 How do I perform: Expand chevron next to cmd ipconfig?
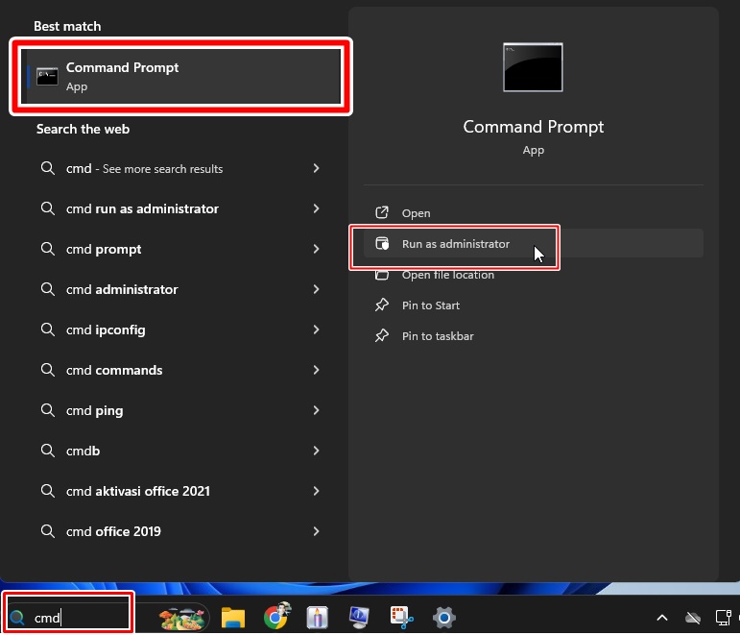point(316,330)
